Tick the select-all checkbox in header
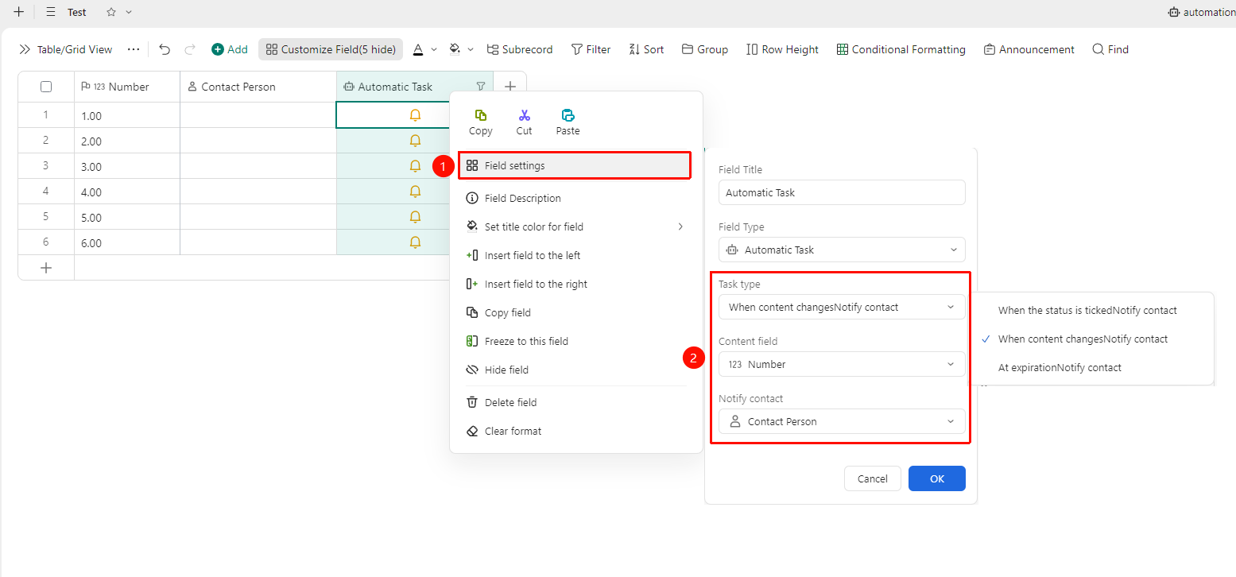Image resolution: width=1236 pixels, height=577 pixels. click(x=46, y=87)
